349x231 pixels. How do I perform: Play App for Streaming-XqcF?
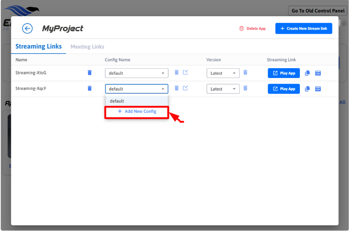coord(284,89)
